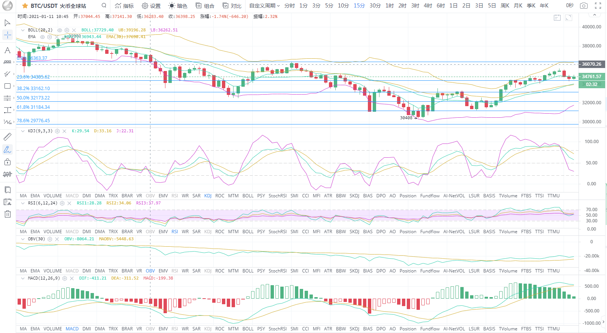
Task: Select the freehand pencil drawing tool
Action: point(7,149)
